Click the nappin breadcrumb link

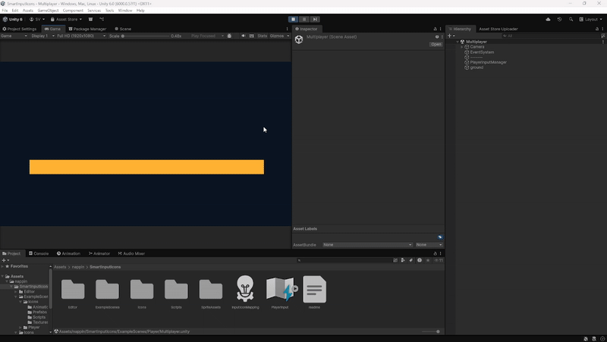tap(78, 267)
